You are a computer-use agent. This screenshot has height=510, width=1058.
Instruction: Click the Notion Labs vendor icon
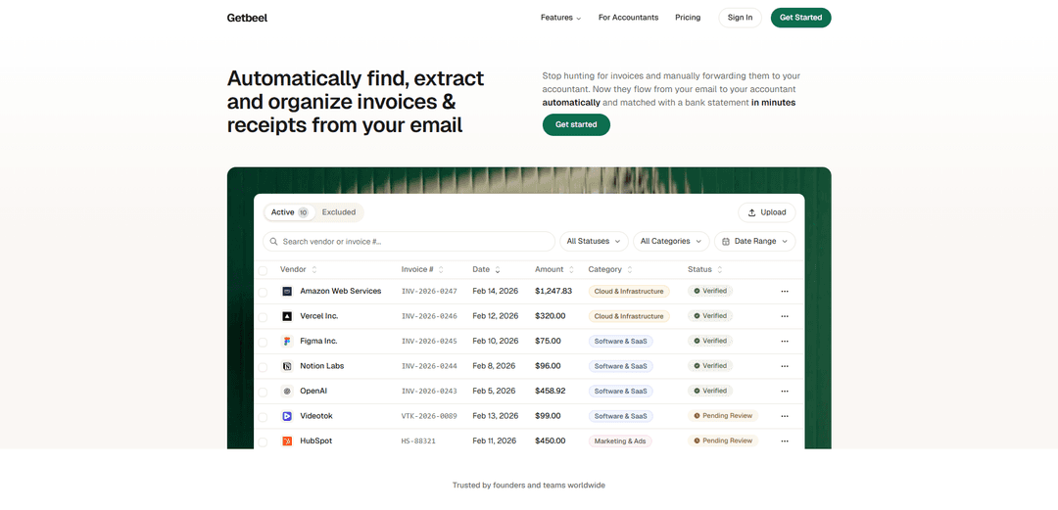(287, 366)
